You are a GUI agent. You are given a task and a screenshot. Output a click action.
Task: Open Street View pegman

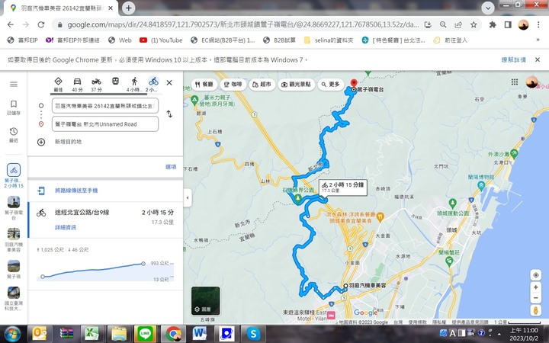coord(536,310)
